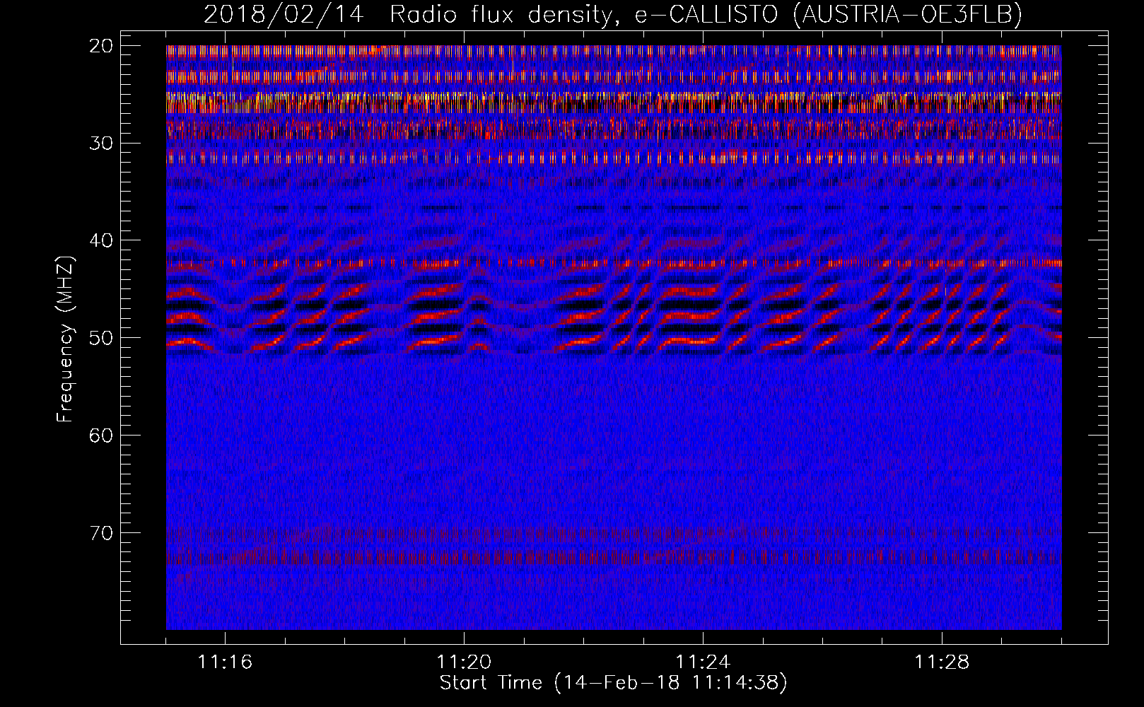
Task: Click the 11:20 time tick label
Action: (464, 662)
